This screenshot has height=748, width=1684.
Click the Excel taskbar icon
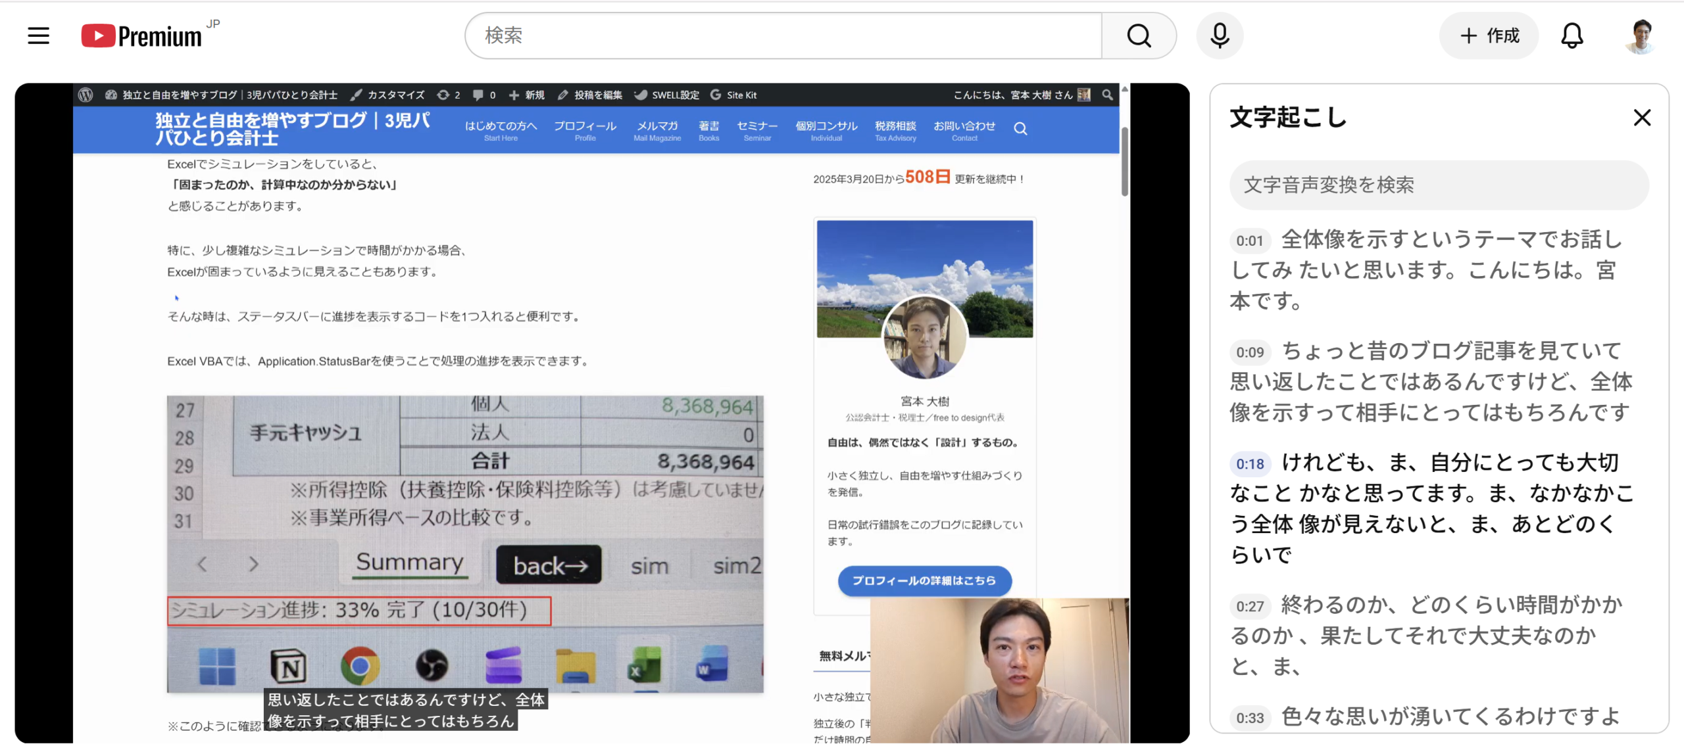(645, 666)
